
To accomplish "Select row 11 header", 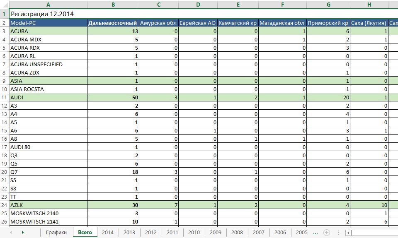I will tap(4, 97).
